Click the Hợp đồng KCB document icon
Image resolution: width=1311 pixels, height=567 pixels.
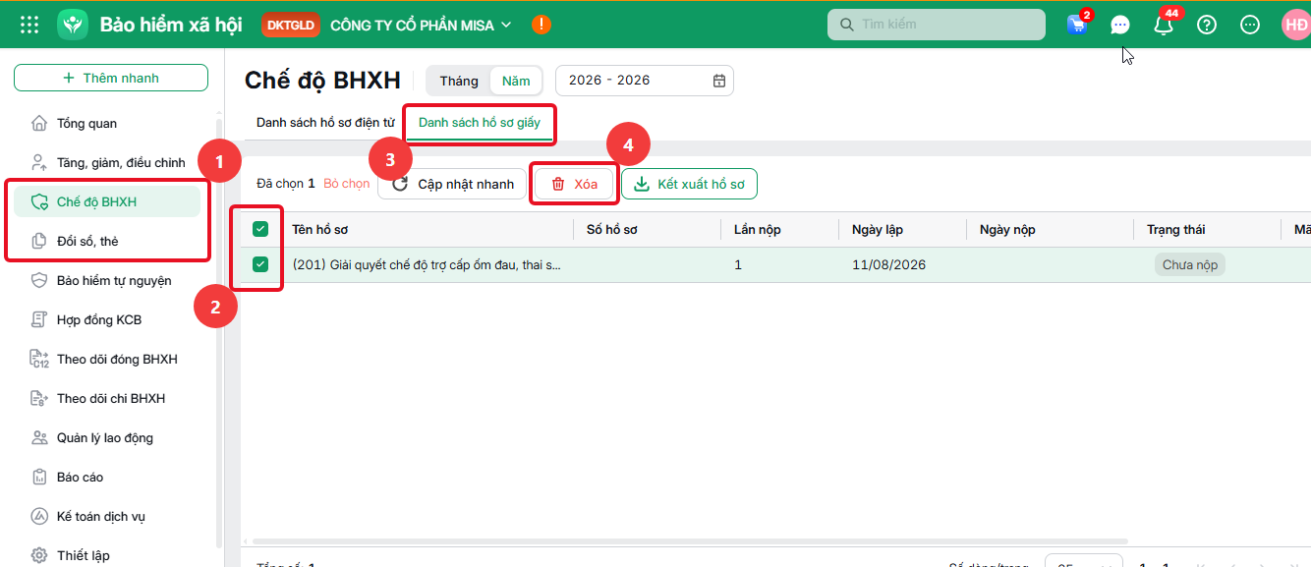pyautogui.click(x=39, y=319)
